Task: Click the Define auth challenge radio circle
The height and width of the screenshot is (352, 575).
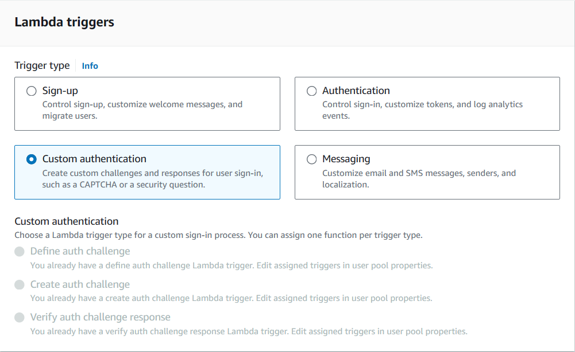Action: pyautogui.click(x=20, y=252)
